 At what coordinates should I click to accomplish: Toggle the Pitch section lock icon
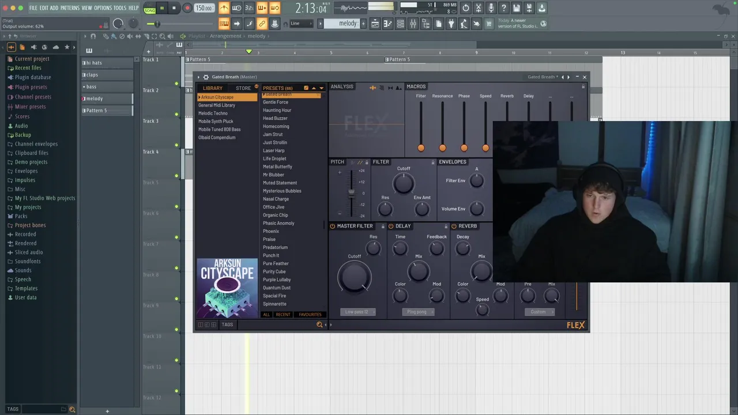pos(367,162)
